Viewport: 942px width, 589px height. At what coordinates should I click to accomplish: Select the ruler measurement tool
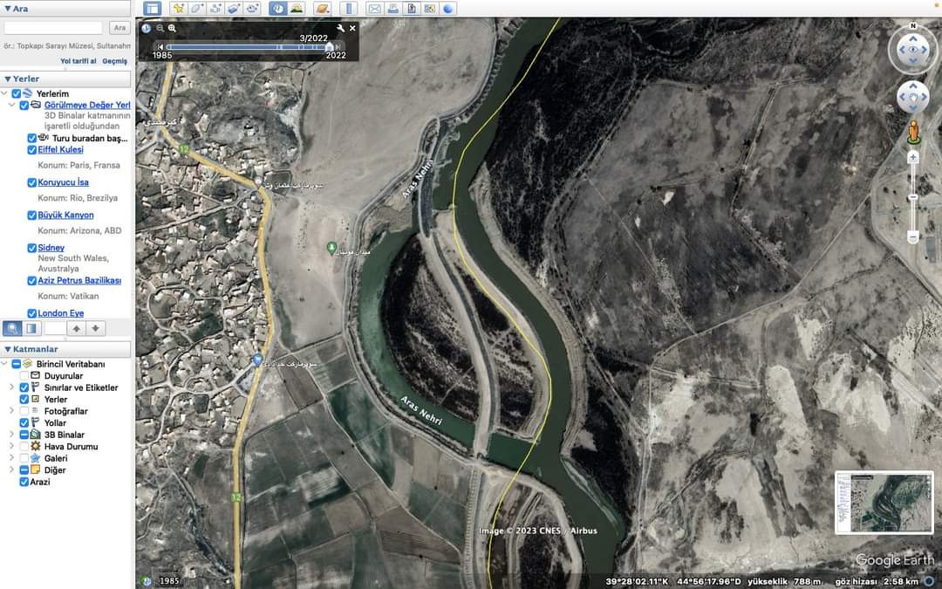click(x=348, y=9)
